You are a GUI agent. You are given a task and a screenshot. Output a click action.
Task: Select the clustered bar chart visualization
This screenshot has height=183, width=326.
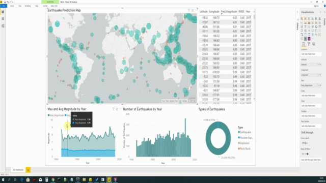[x=309, y=19]
